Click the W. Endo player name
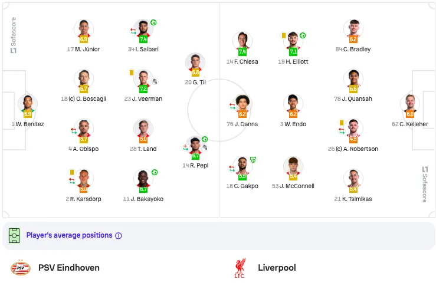 (296, 124)
